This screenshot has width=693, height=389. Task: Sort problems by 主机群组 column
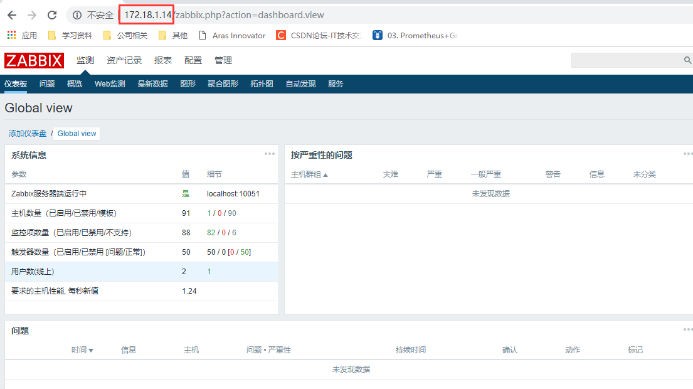(309, 174)
